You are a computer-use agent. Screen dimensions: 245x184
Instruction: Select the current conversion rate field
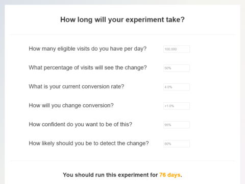click(177, 87)
